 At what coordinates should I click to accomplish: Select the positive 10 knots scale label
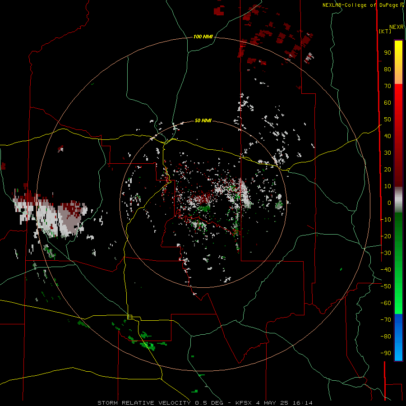point(388,186)
